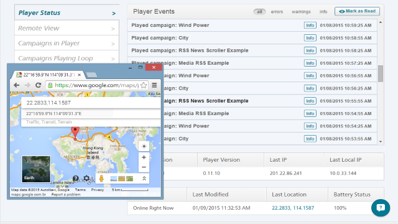Image resolution: width=398 pixels, height=224 pixels.
Task: Click Player Version value 0.11.10
Action: tap(211, 173)
